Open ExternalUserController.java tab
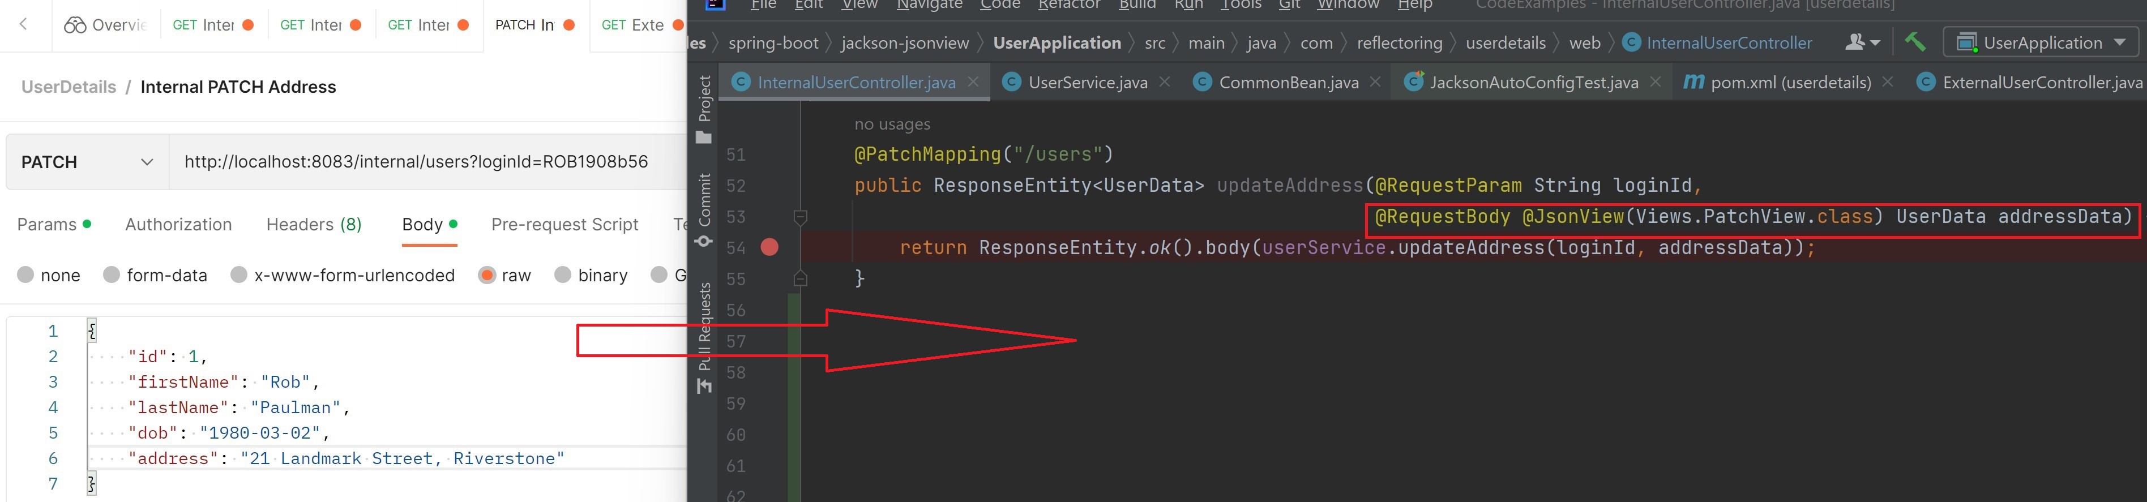2147x502 pixels. tap(2029, 83)
